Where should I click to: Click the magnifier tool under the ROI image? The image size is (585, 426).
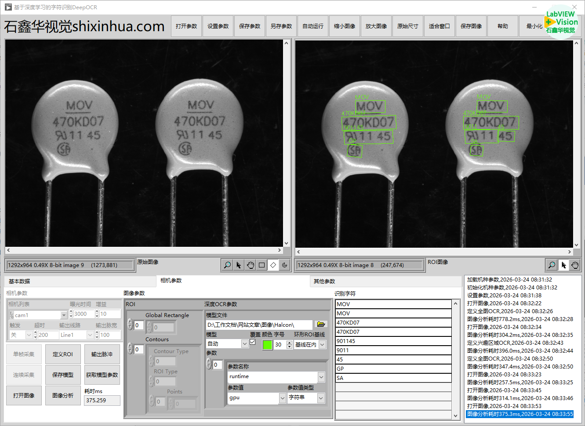coord(552,265)
